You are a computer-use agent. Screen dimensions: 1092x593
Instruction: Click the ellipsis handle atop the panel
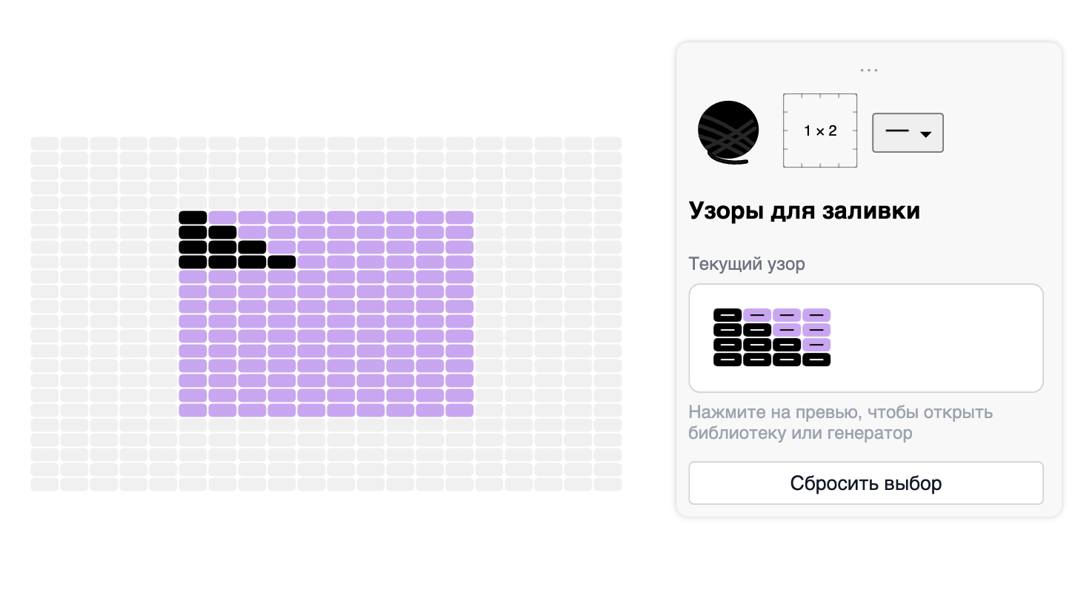pos(868,69)
